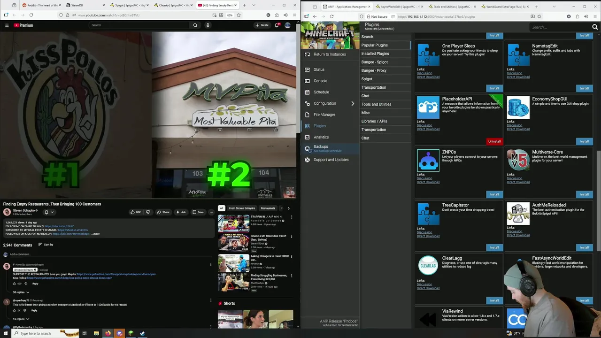Open the Sort by comments dropdown

point(46,245)
